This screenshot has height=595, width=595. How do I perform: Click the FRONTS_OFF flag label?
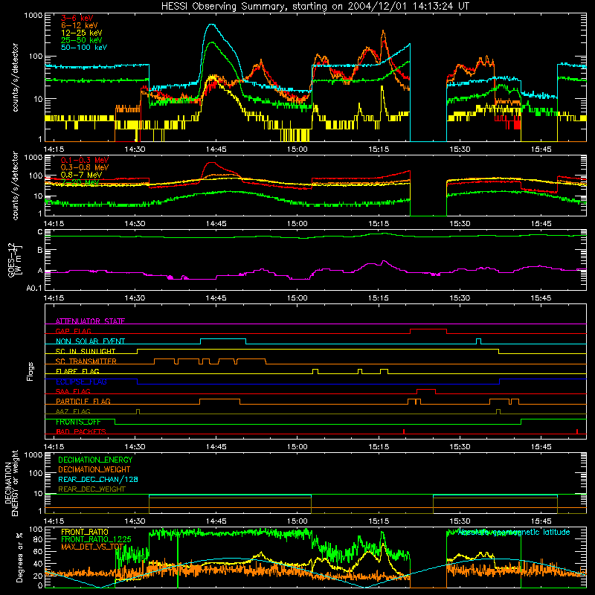point(78,422)
